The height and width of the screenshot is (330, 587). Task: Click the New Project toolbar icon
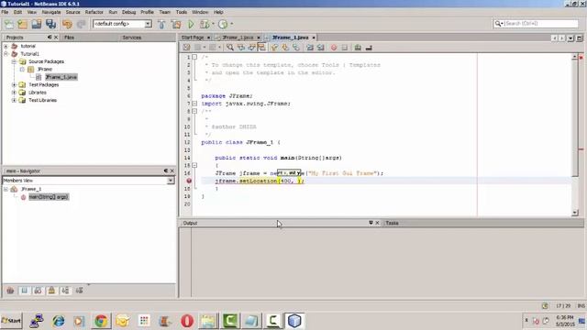coord(22,25)
